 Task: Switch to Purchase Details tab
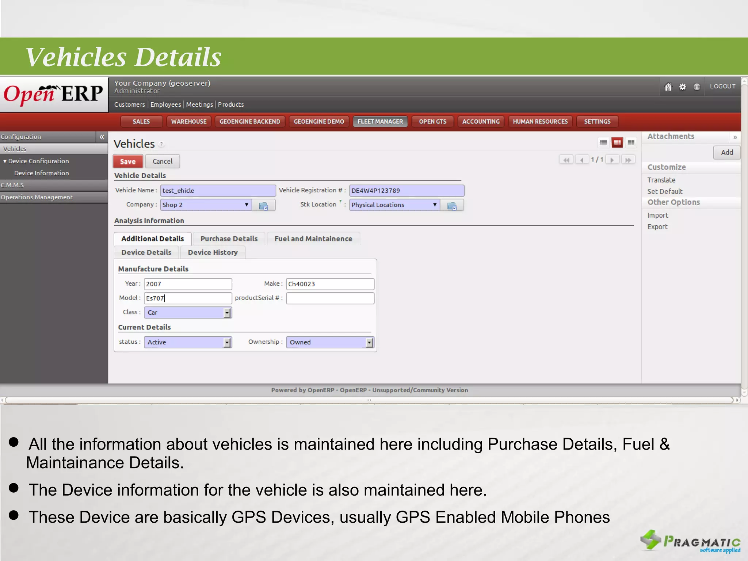pyautogui.click(x=229, y=239)
